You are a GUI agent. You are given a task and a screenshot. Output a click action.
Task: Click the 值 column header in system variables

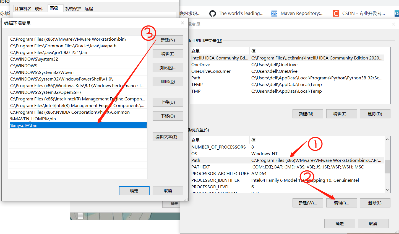click(x=317, y=140)
